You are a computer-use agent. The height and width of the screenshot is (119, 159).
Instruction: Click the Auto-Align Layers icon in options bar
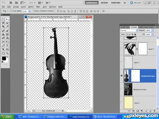[x=103, y=11]
